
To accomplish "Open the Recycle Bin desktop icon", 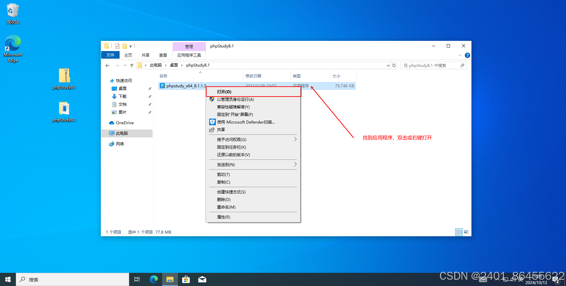I will [x=13, y=14].
